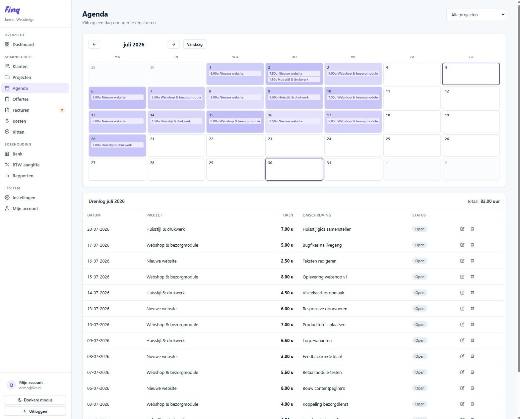520x419 pixels.
Task: Navigate to Ritten
Action: point(35,132)
